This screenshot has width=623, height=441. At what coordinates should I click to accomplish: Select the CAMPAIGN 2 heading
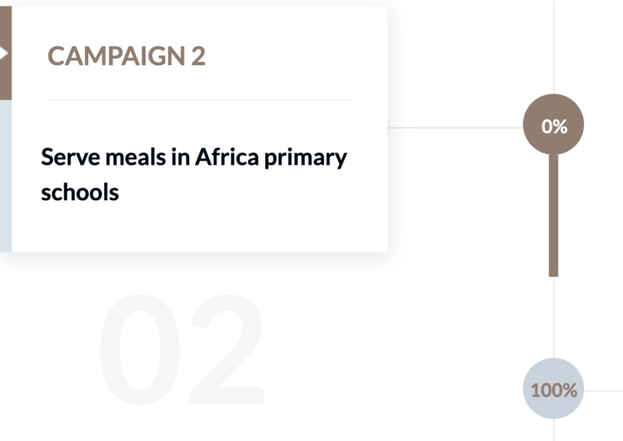coord(127,57)
